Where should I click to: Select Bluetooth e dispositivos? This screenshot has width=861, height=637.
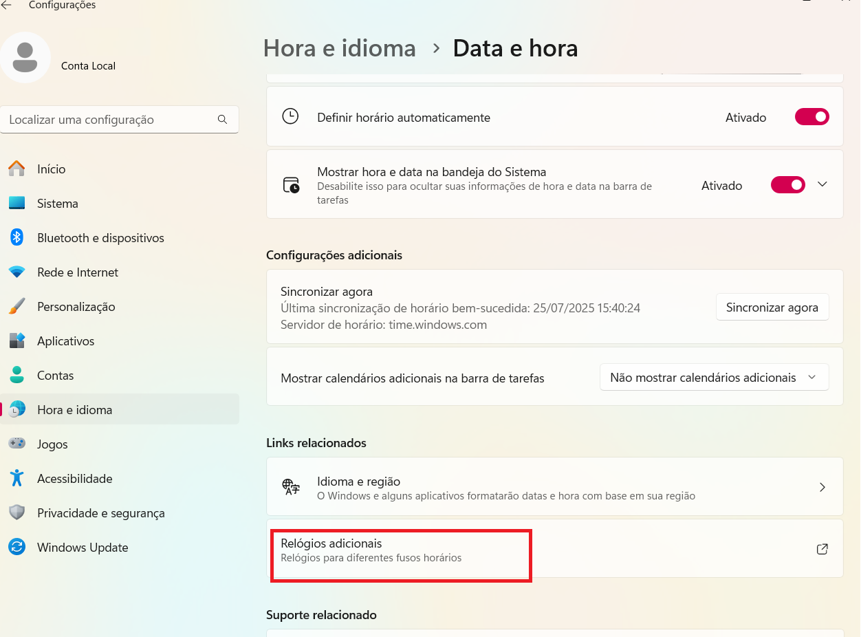[x=100, y=237]
